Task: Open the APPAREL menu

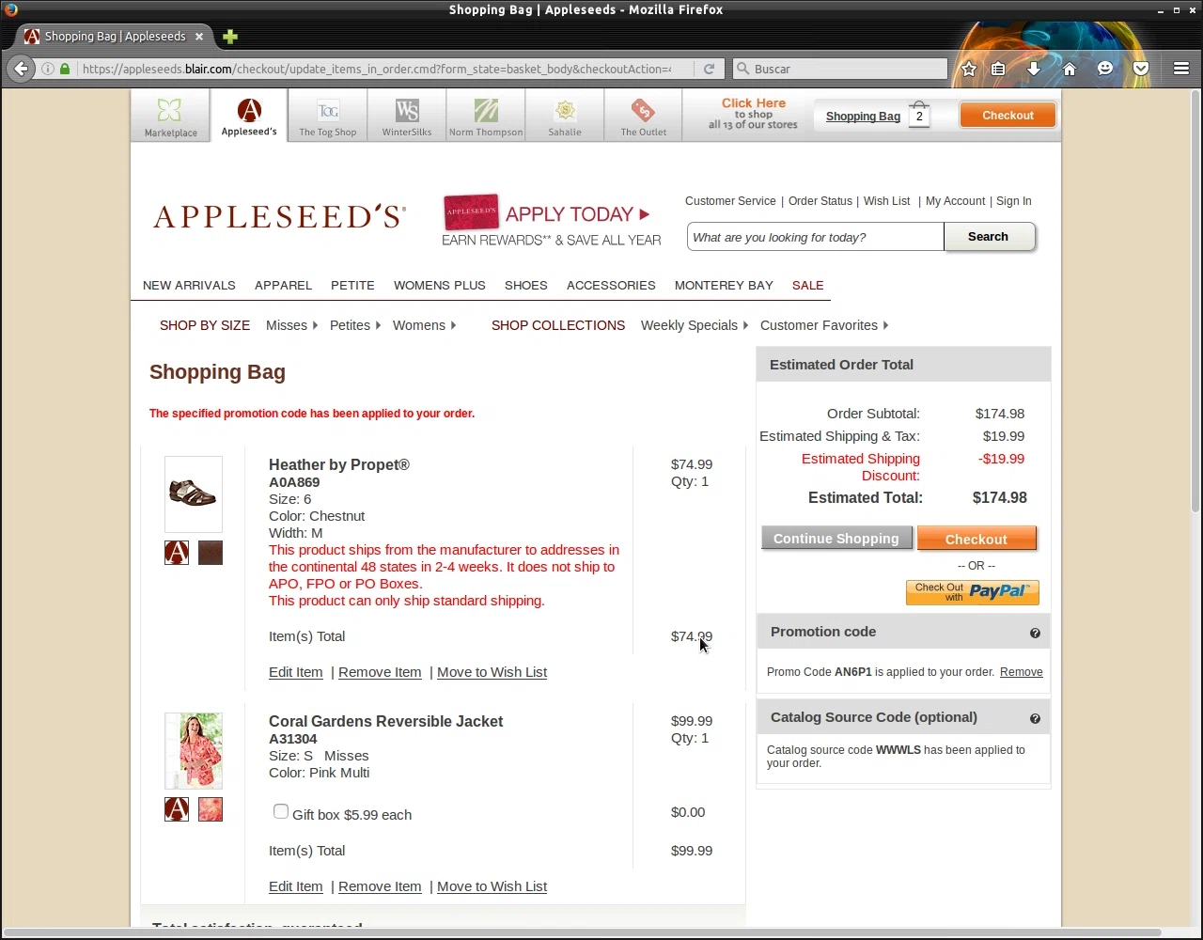Action: 283,285
